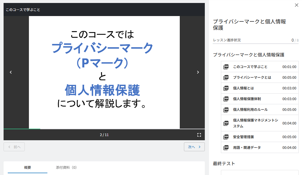This screenshot has height=175, width=302.
Task: Click duration 00:04:00 for 用語・関連データ
Action: click(x=289, y=148)
